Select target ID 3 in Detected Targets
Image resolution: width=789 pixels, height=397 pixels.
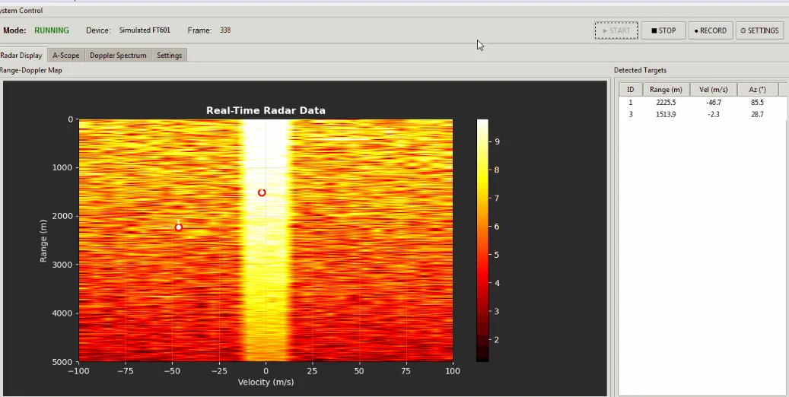point(630,114)
